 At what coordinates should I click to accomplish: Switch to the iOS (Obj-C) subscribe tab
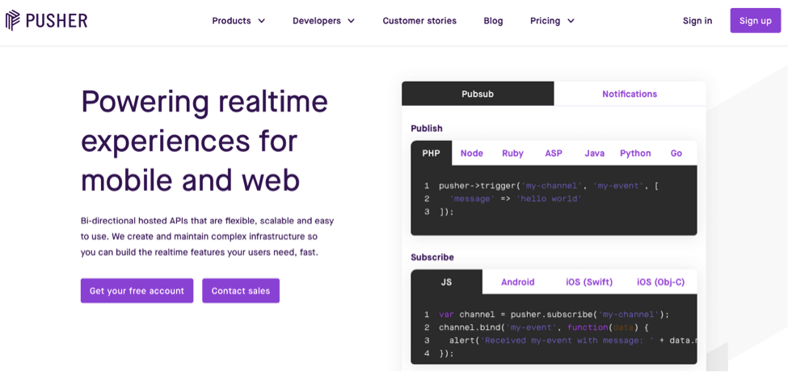click(x=661, y=282)
